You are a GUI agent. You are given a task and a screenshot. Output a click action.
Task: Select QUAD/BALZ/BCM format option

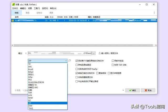(48, 82)
